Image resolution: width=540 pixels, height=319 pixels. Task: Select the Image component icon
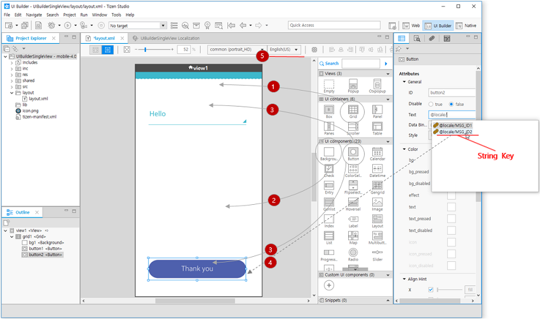(x=377, y=203)
